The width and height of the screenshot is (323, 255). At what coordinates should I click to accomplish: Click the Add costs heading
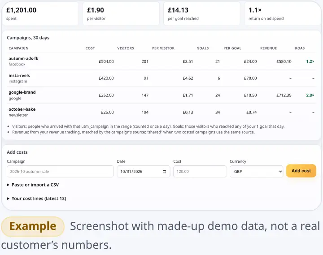17,152
